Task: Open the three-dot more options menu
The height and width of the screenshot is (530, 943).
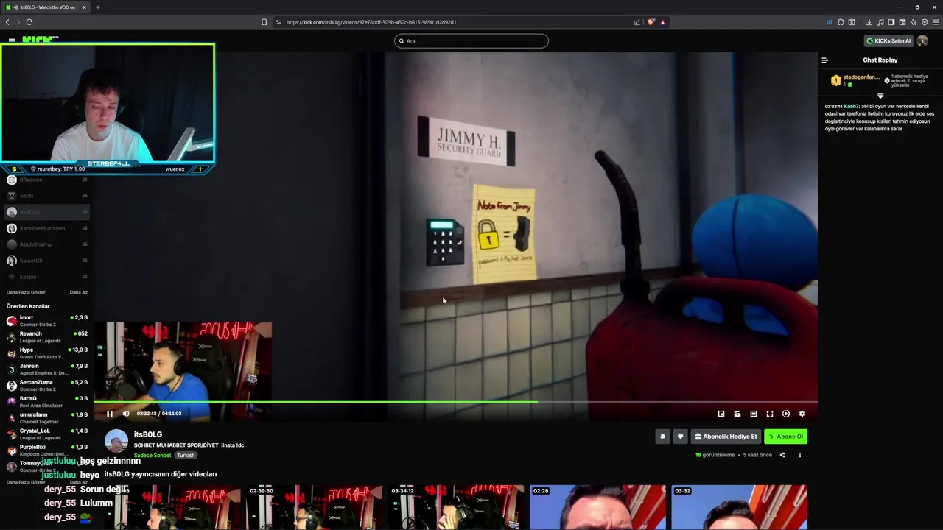Action: pos(800,455)
